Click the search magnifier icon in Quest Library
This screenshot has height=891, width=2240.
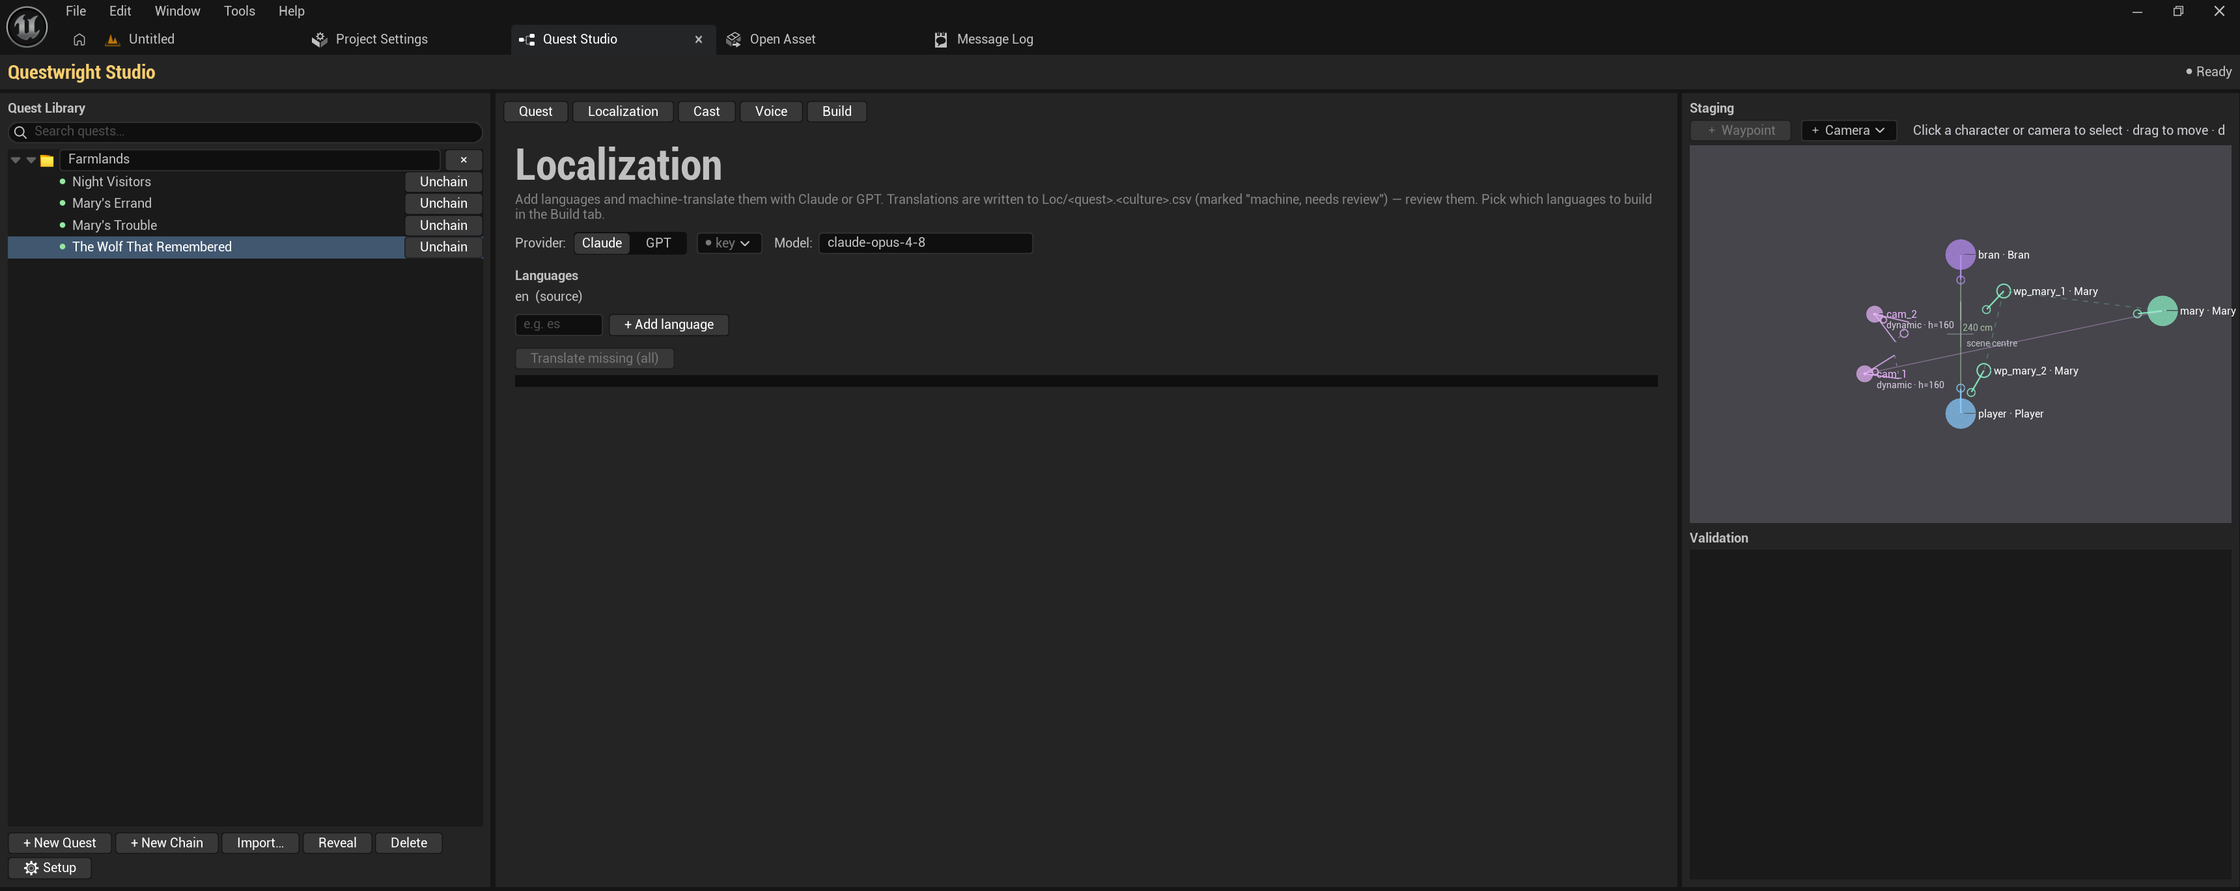20,132
